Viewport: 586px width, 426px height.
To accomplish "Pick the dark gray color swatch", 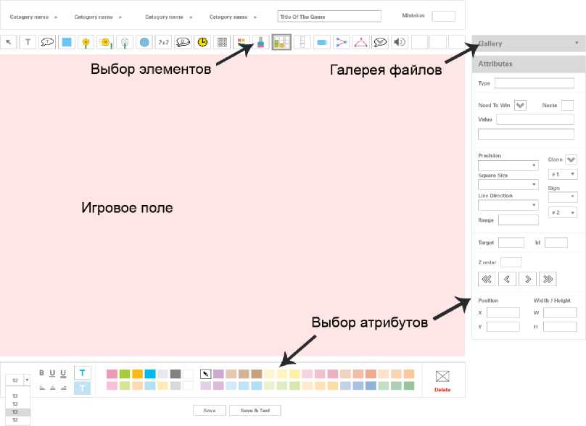I will pyautogui.click(x=176, y=374).
